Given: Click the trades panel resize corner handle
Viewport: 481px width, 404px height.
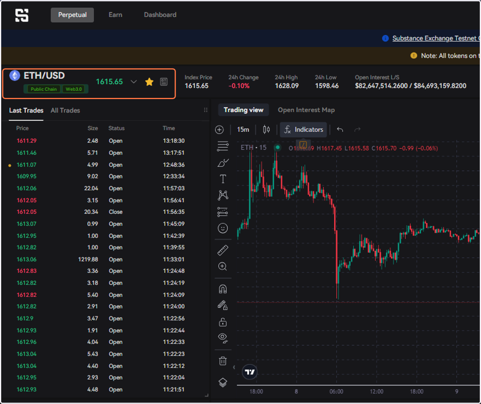Looking at the screenshot, I should coord(206,395).
